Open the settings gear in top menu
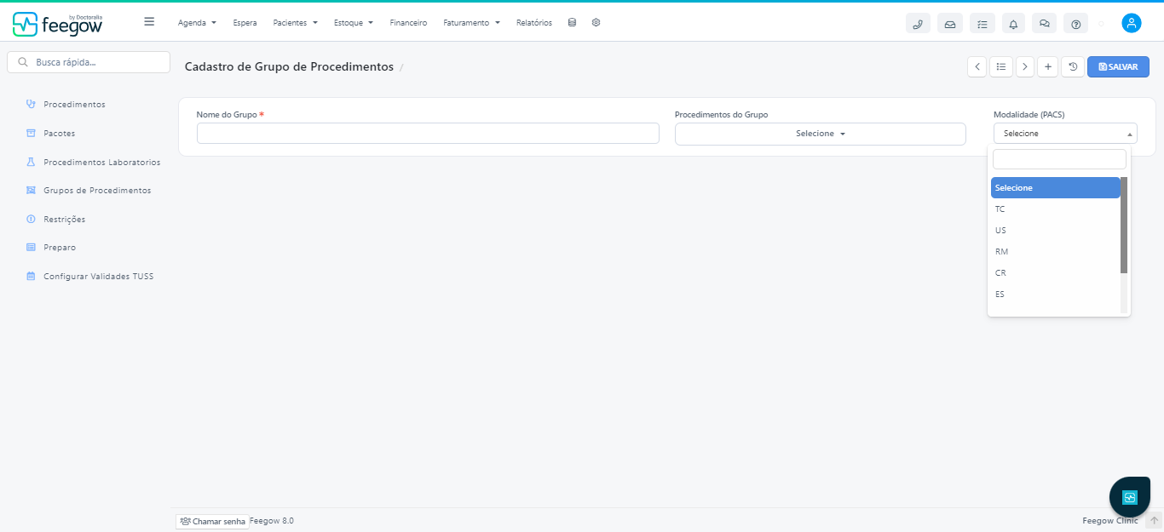Screen dimensions: 1164x532 596,23
